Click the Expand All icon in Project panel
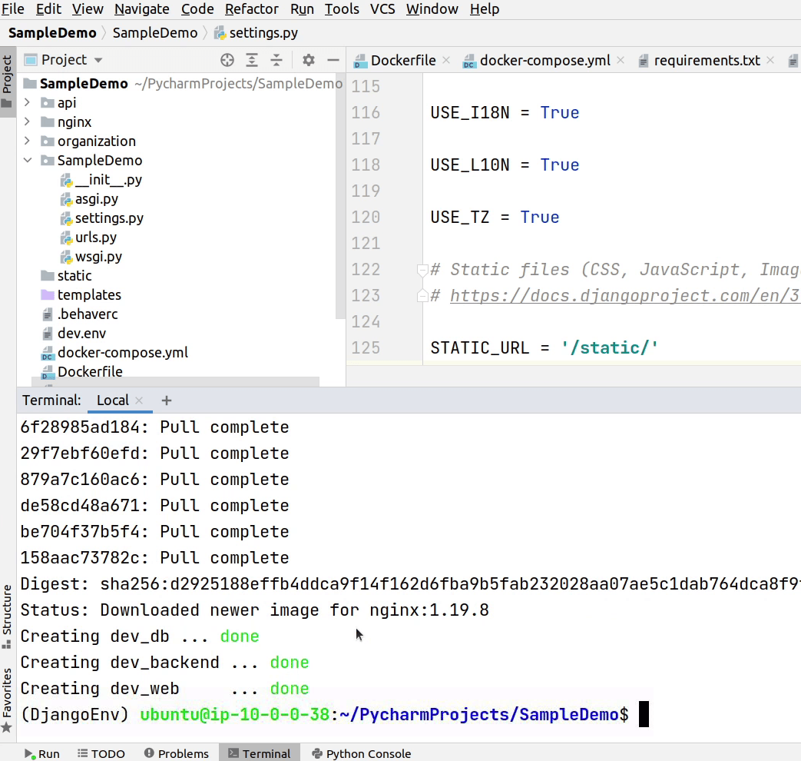Screen dimensions: 801x761 252,60
